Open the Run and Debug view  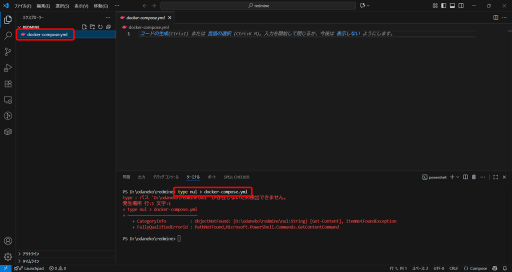pos(8,67)
